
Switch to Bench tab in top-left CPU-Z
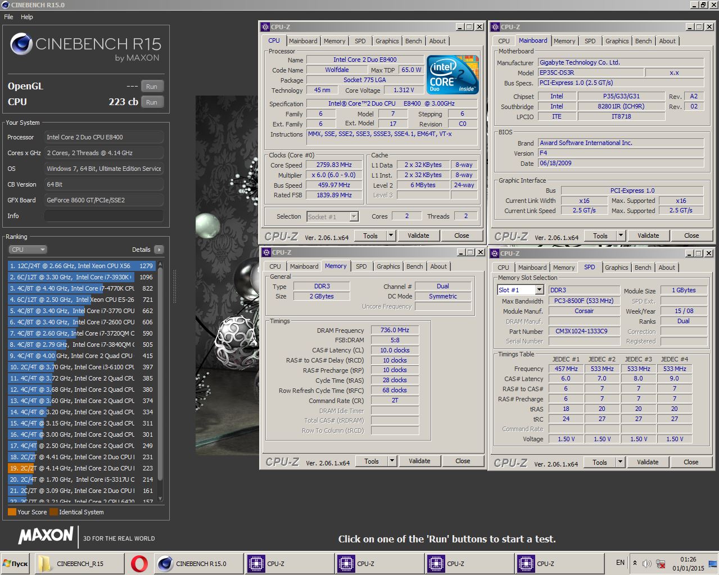[x=413, y=41]
